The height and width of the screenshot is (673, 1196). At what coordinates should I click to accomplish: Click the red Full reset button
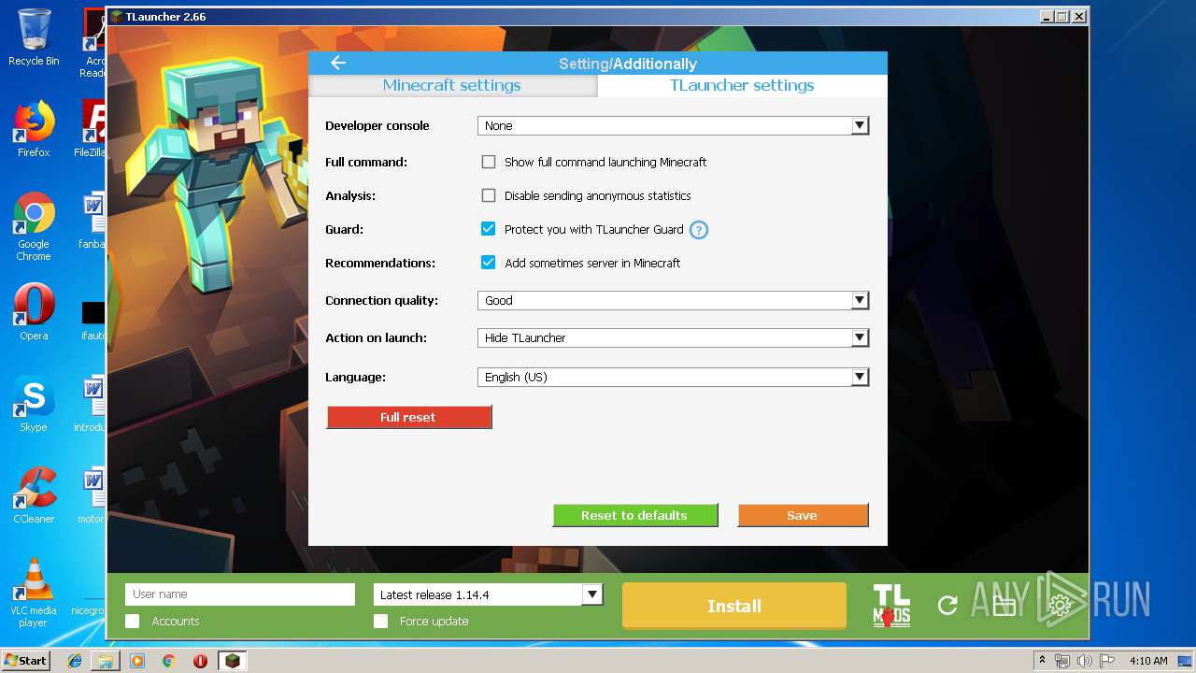tap(409, 417)
